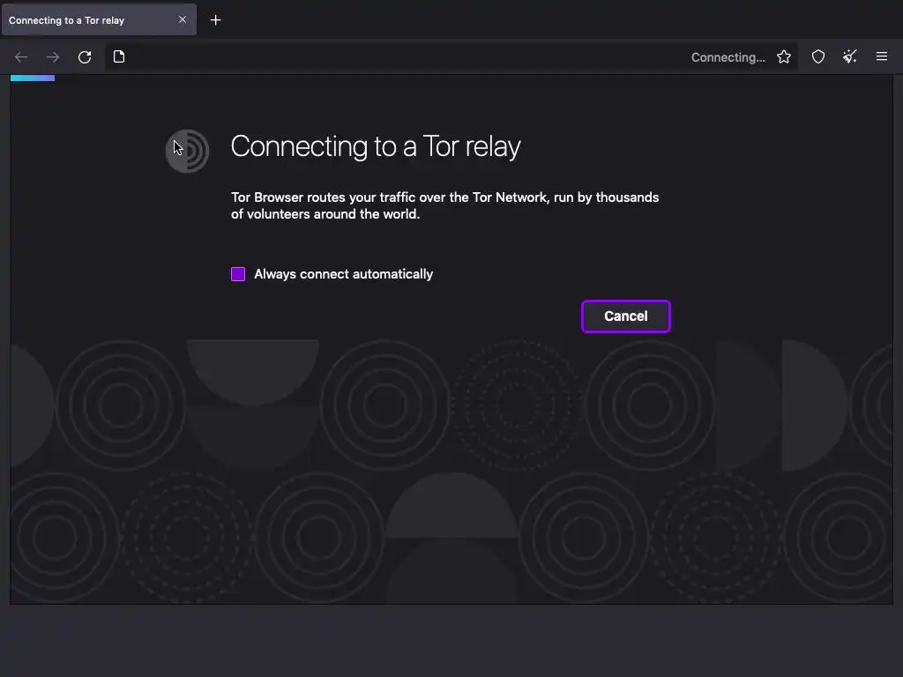Close the Connecting to a Tor relay tab
This screenshot has height=677, width=903.
point(183,19)
